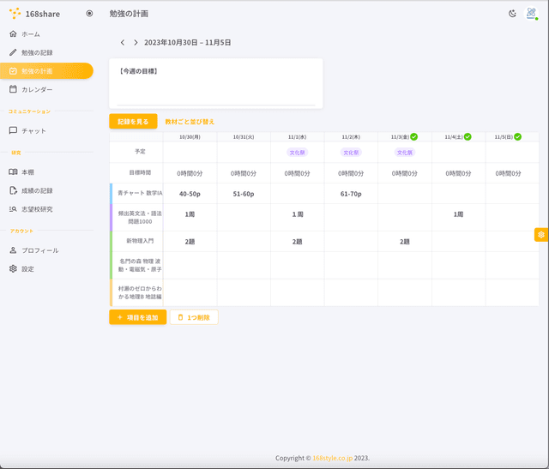
Task: Click the 文化祭 tag on 11/3(金)
Action: (x=405, y=153)
